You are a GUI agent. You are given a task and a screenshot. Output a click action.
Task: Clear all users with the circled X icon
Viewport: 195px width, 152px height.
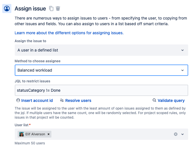tap(176, 134)
